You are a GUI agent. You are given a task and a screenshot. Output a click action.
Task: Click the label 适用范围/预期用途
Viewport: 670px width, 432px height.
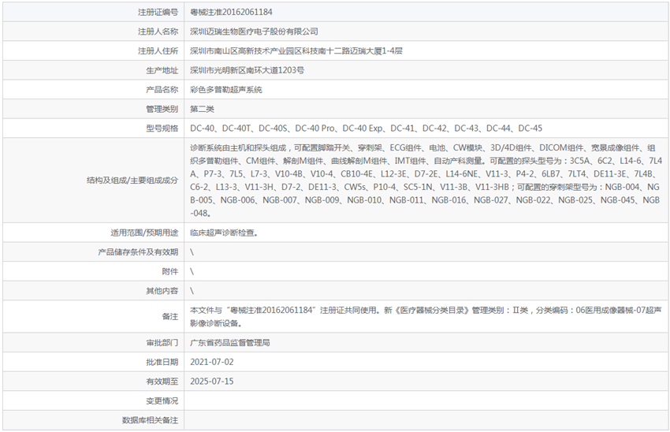click(144, 233)
